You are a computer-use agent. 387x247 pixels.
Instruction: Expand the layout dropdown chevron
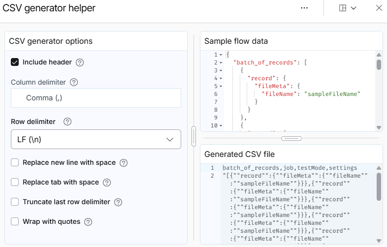(x=354, y=8)
